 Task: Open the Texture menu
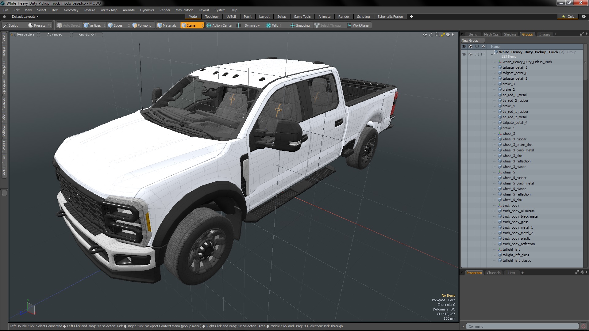[89, 10]
